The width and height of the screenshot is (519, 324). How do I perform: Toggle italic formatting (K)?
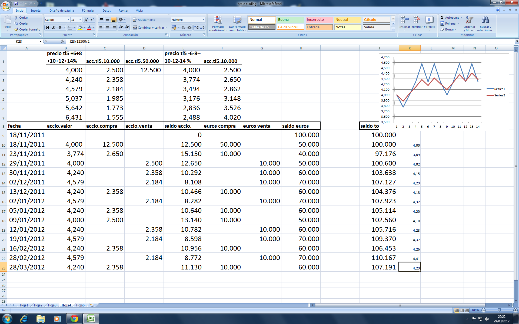pos(54,28)
